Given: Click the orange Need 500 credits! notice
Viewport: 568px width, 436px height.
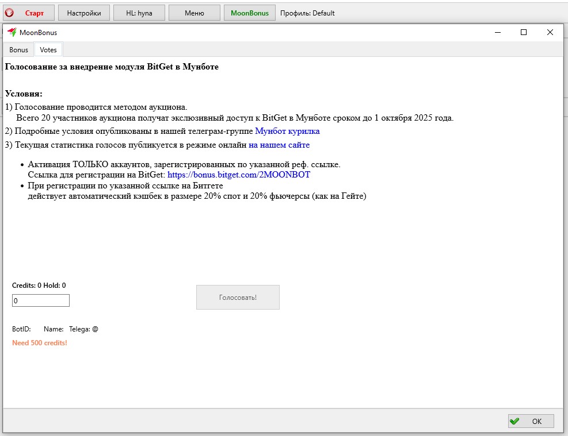Looking at the screenshot, I should pos(40,343).
